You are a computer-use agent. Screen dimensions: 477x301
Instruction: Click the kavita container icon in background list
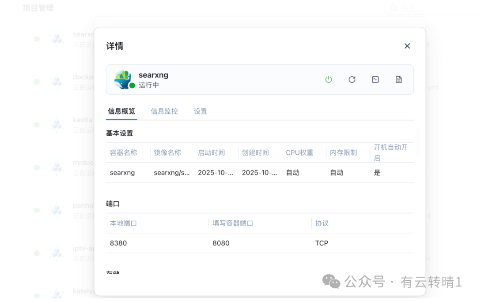click(x=57, y=124)
